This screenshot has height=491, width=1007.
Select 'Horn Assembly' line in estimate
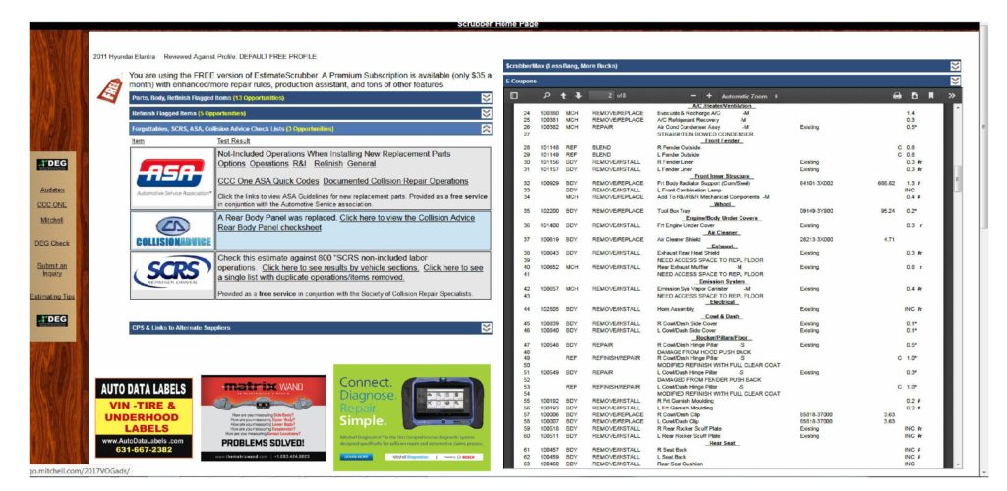[x=725, y=309]
